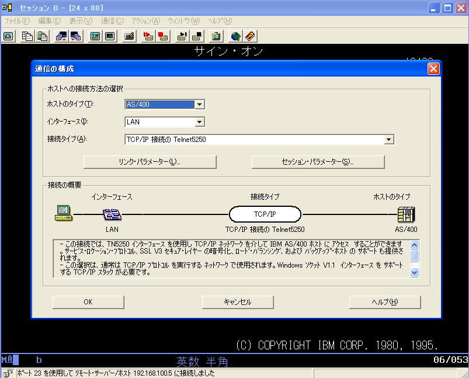Click the Quit Playing Macro icon
This screenshot has width=469, height=378.
click(197, 36)
